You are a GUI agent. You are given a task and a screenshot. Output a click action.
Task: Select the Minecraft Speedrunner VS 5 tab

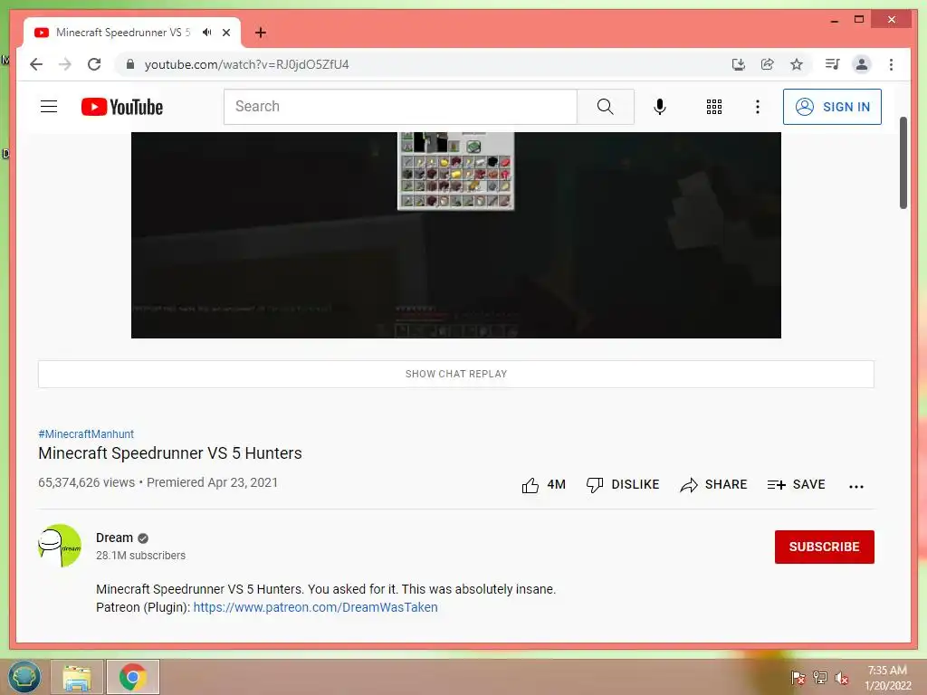click(x=123, y=33)
